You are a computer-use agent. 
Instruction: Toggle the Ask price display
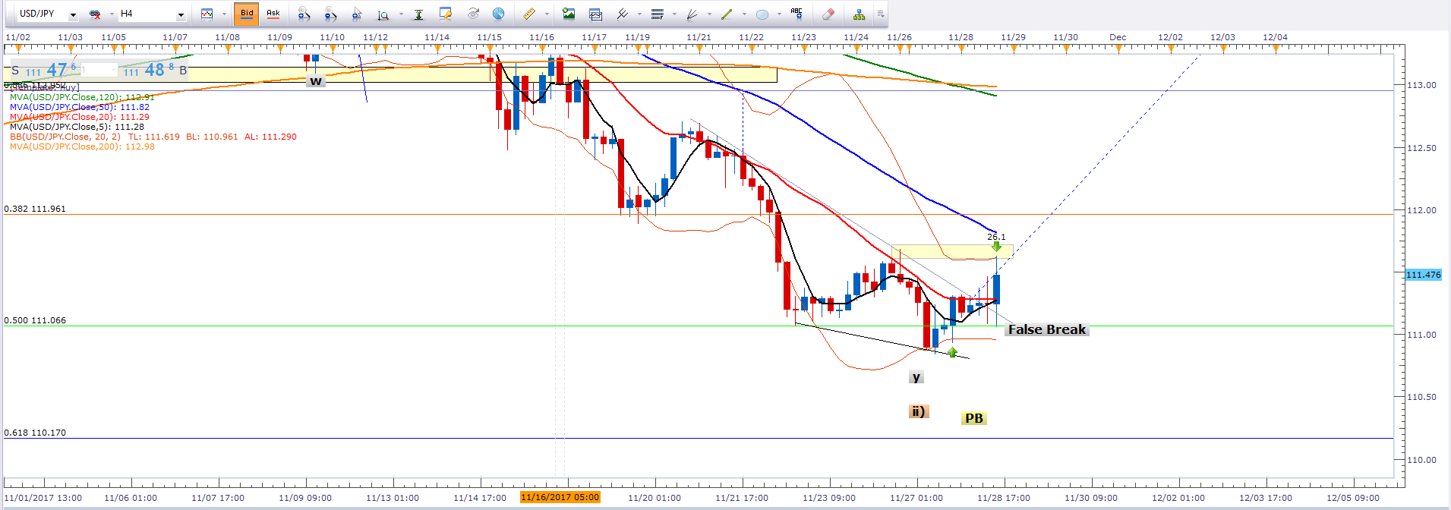pyautogui.click(x=273, y=14)
